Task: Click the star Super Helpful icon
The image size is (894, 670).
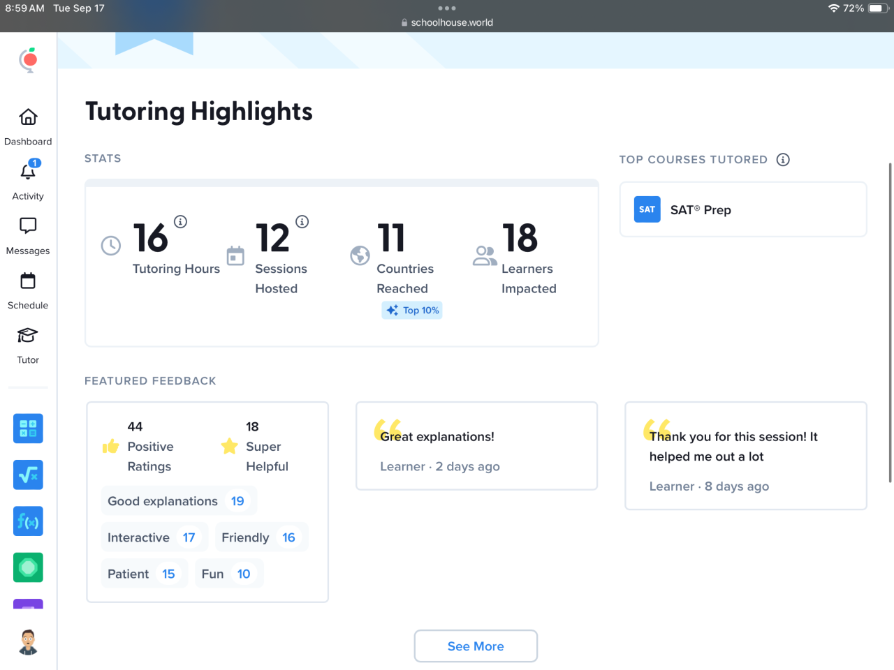Action: [x=229, y=446]
